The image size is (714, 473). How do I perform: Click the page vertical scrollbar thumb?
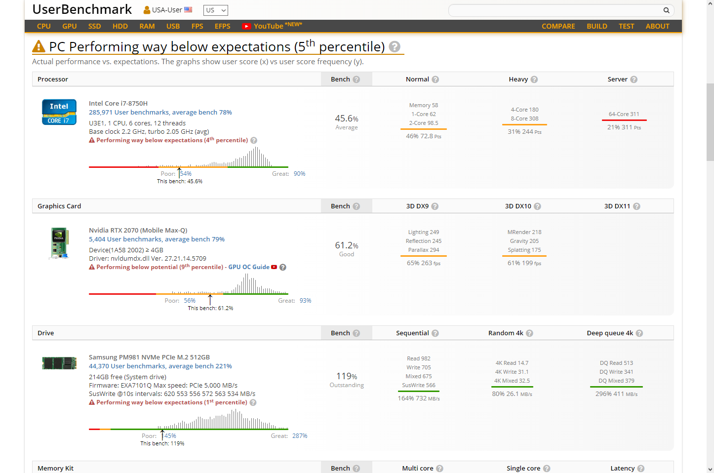coord(710,122)
